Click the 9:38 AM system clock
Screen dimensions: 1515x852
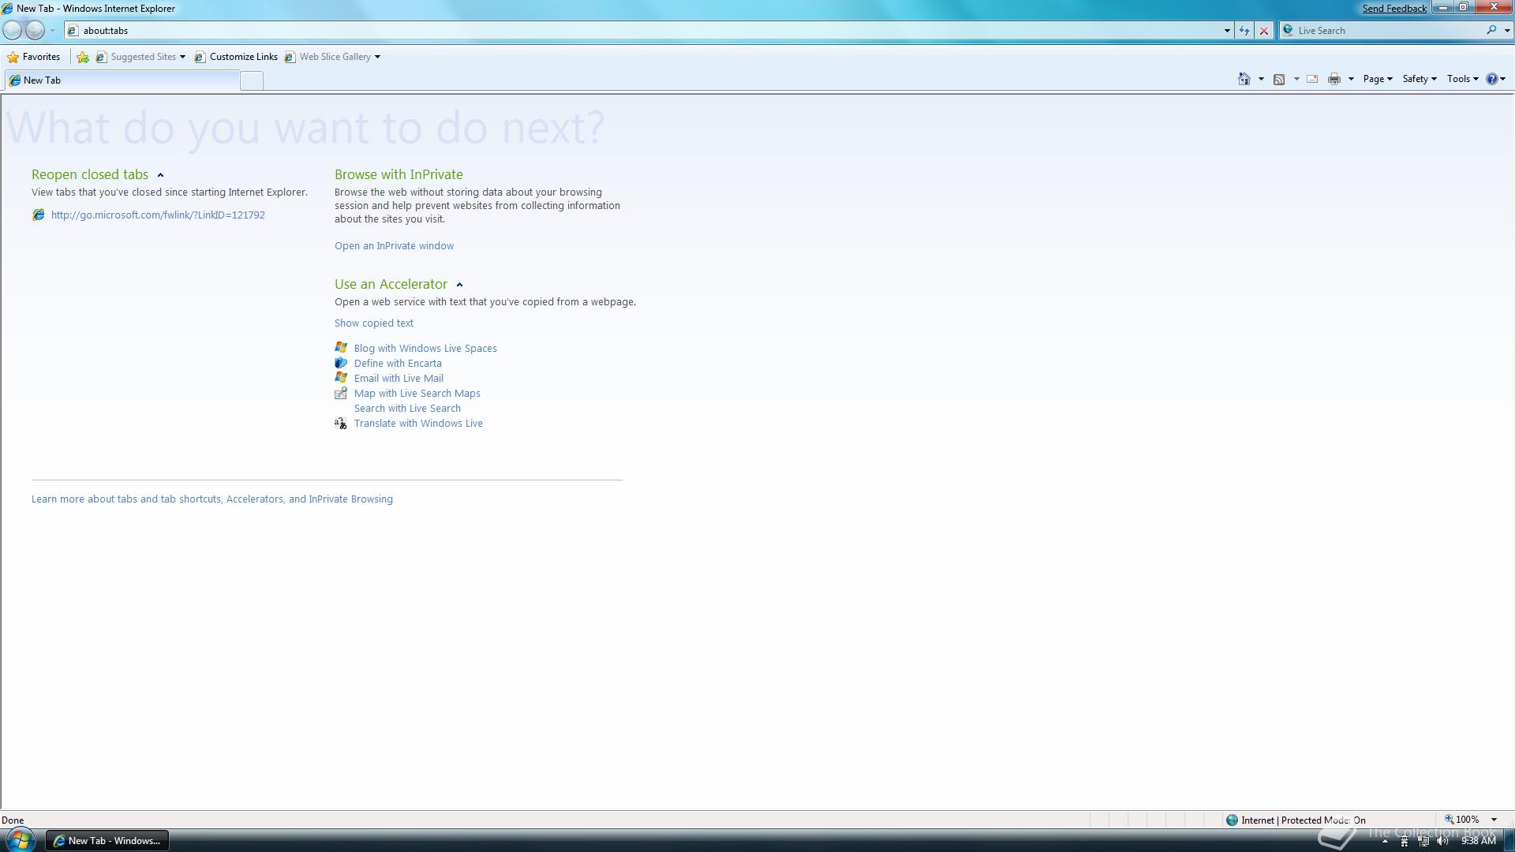tap(1479, 841)
